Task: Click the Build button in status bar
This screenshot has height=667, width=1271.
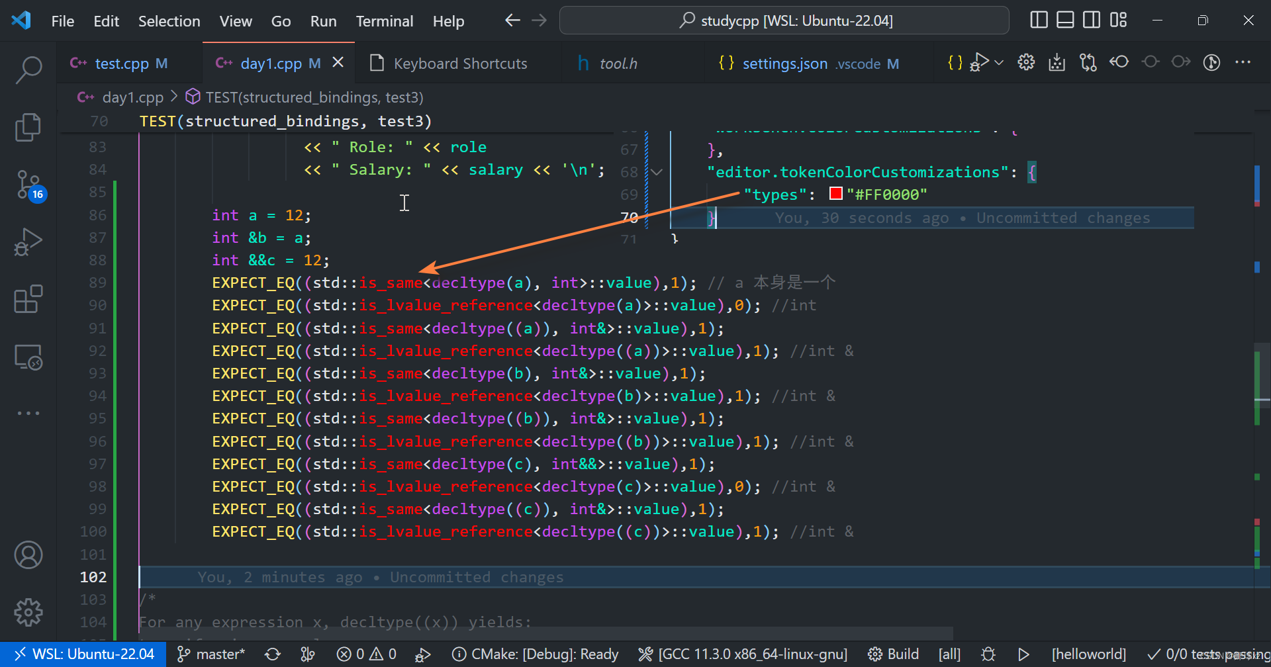Action: coord(894,654)
